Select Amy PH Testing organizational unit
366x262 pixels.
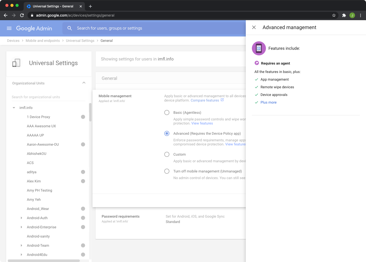(39, 190)
